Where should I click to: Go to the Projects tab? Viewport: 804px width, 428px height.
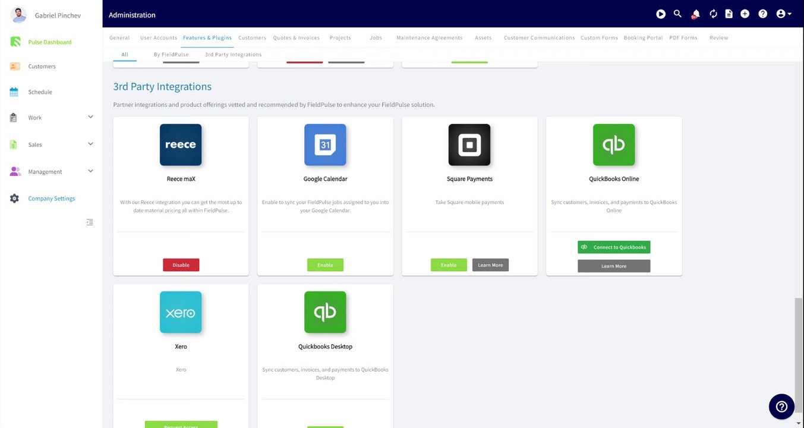tap(340, 37)
